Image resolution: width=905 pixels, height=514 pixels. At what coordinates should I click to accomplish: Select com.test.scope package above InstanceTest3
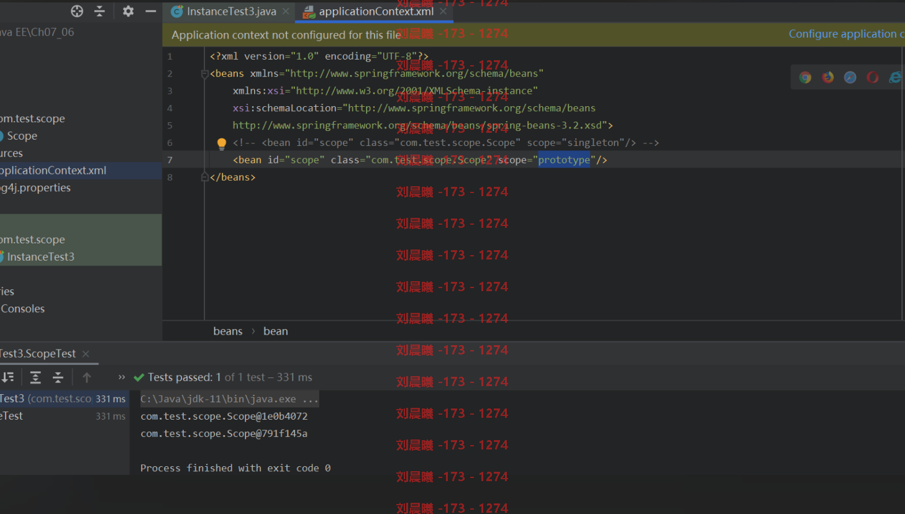point(32,240)
